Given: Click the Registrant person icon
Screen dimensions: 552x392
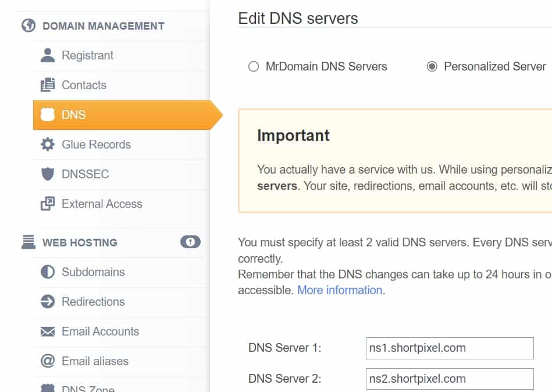Looking at the screenshot, I should (x=47, y=55).
